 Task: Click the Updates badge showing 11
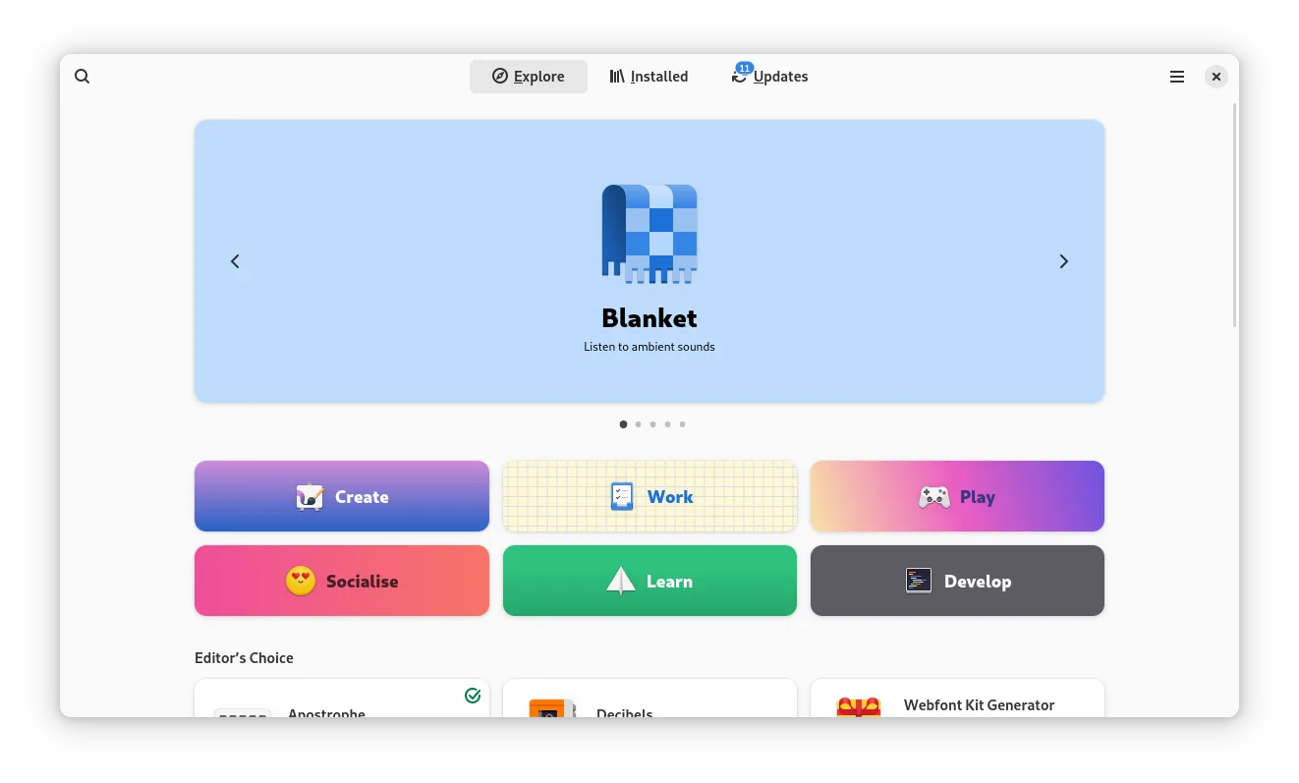coord(744,68)
